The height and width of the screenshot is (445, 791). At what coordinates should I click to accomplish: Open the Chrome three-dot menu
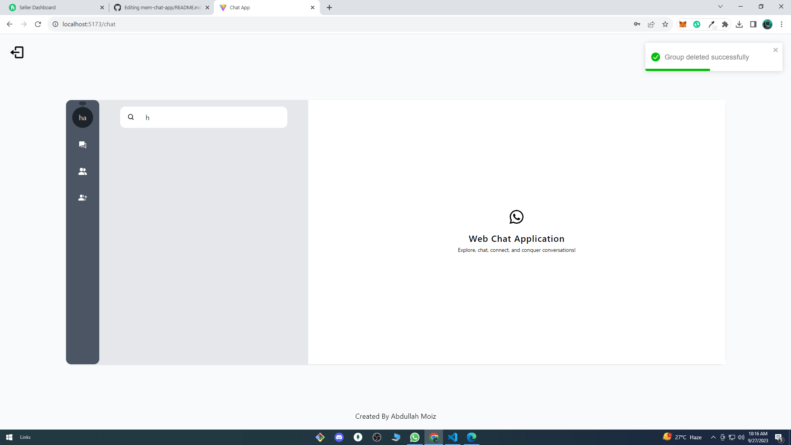[x=781, y=24]
